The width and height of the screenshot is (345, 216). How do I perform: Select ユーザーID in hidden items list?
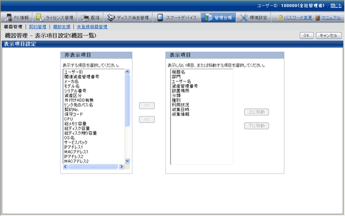[x=73, y=72]
